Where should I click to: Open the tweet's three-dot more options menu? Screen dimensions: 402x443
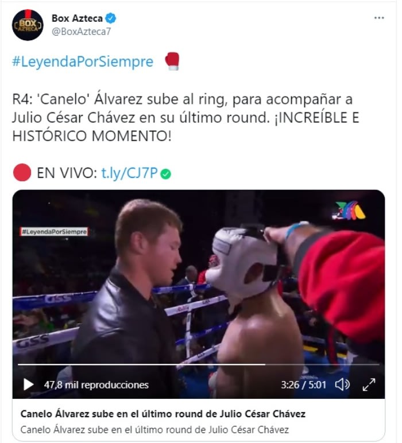click(x=379, y=18)
